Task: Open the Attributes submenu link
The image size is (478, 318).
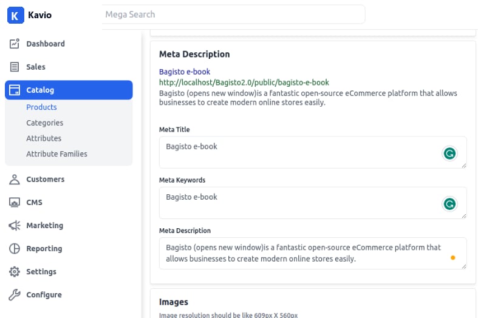Action: [x=44, y=138]
